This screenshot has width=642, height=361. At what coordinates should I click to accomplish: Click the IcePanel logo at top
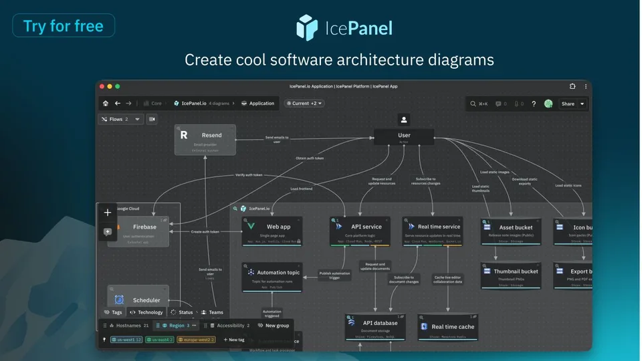[344, 28]
